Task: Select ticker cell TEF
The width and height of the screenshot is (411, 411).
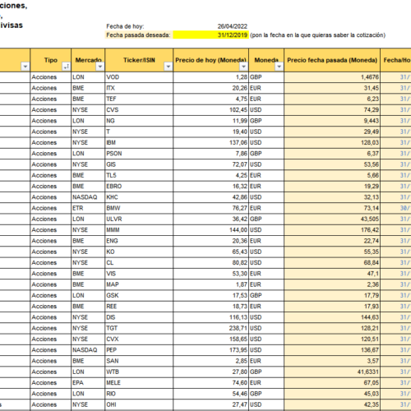Action: (x=139, y=99)
